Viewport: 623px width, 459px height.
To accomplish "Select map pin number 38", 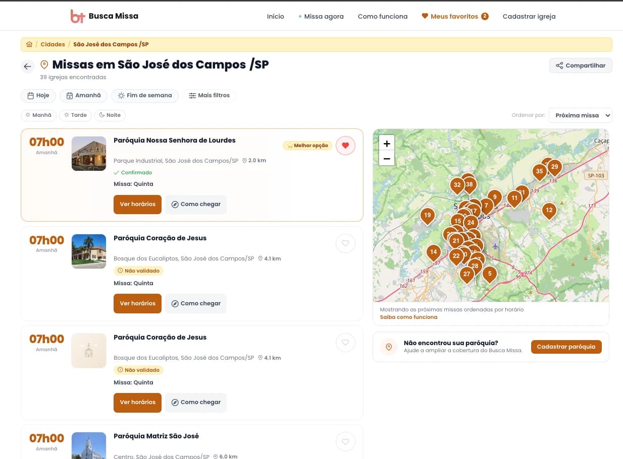I will point(470,184).
